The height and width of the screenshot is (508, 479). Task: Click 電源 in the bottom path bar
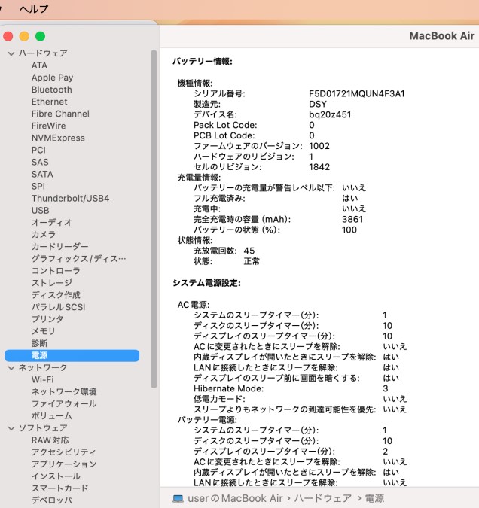tap(374, 498)
